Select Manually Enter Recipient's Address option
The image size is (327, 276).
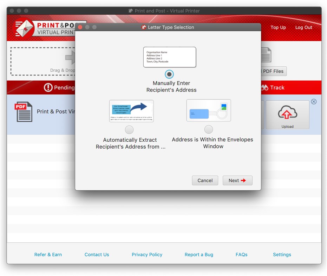[169, 74]
